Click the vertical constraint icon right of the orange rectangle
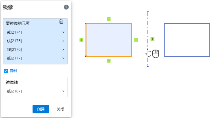This screenshot has height=118, width=214. point(136,40)
